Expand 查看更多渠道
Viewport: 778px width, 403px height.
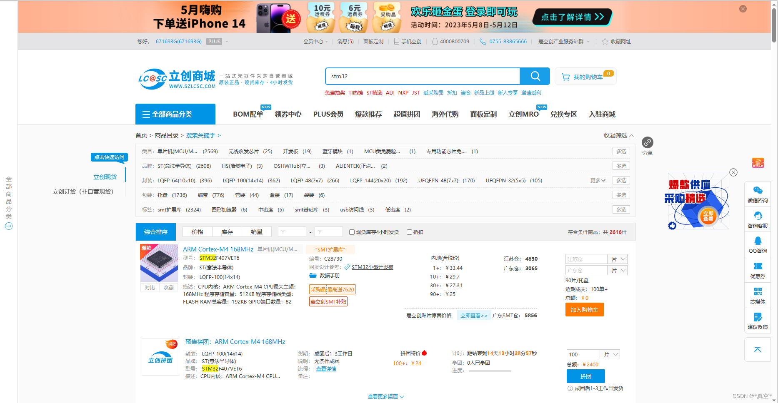pos(385,397)
